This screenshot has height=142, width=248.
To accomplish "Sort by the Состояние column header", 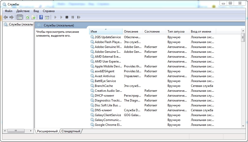I will 154,31.
